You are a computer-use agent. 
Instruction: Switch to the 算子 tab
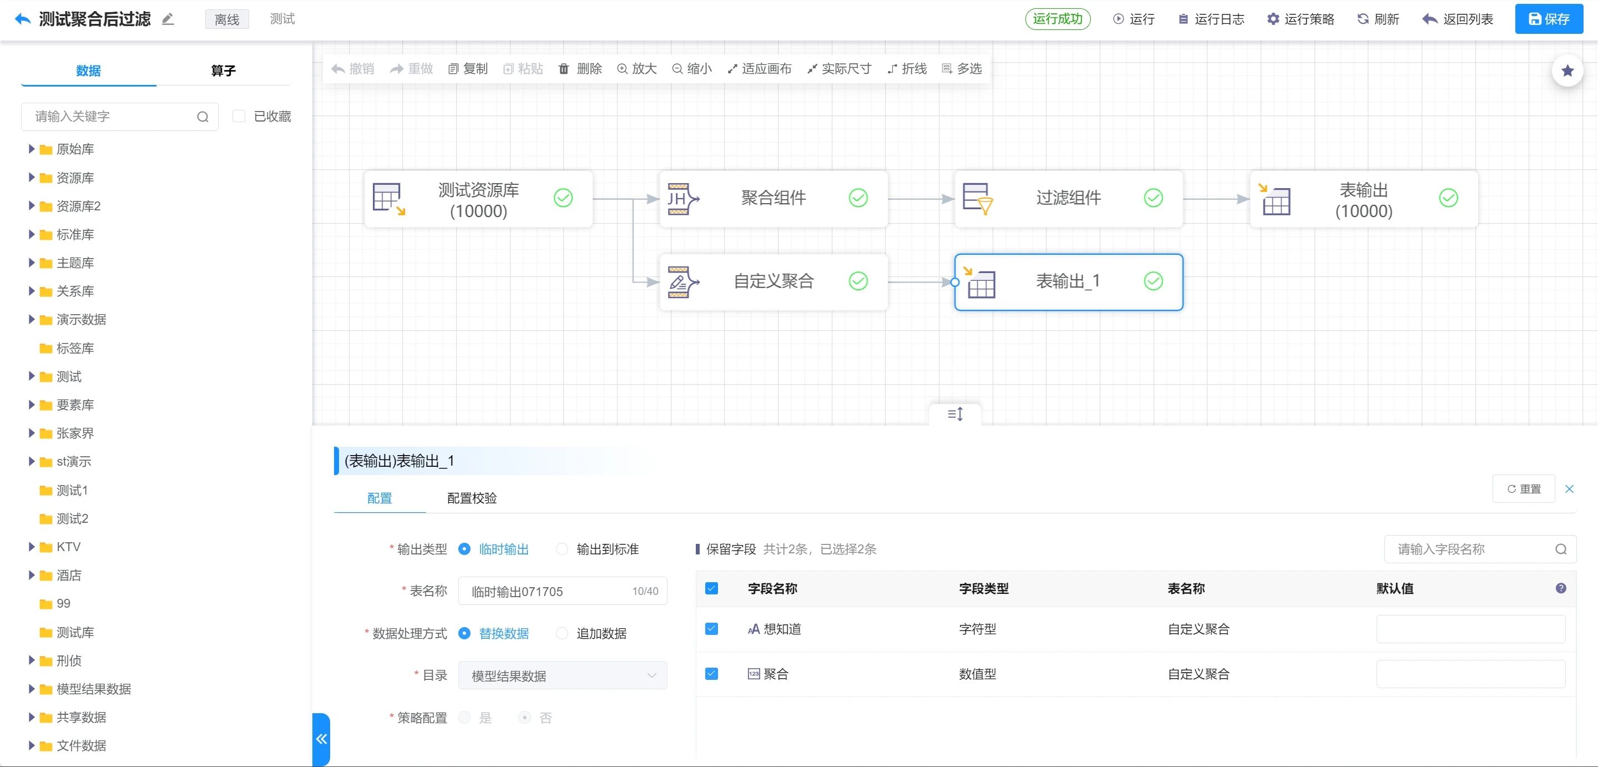223,70
